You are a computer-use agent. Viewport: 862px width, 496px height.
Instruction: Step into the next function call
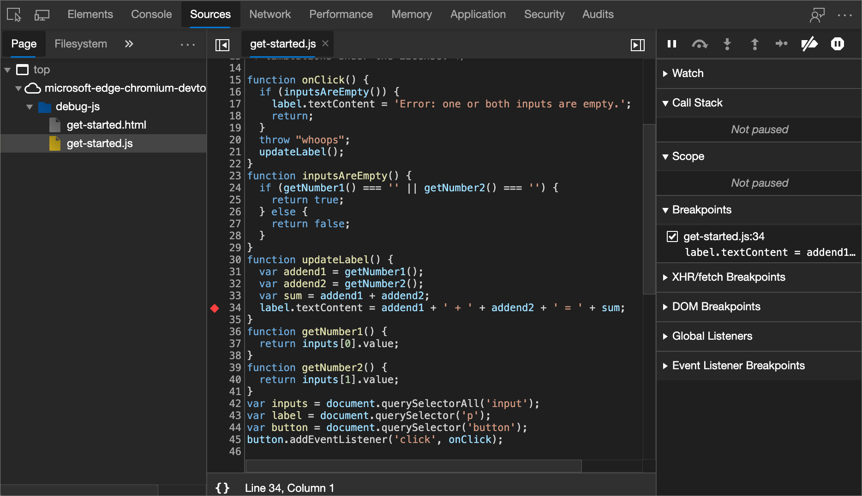[x=727, y=44]
